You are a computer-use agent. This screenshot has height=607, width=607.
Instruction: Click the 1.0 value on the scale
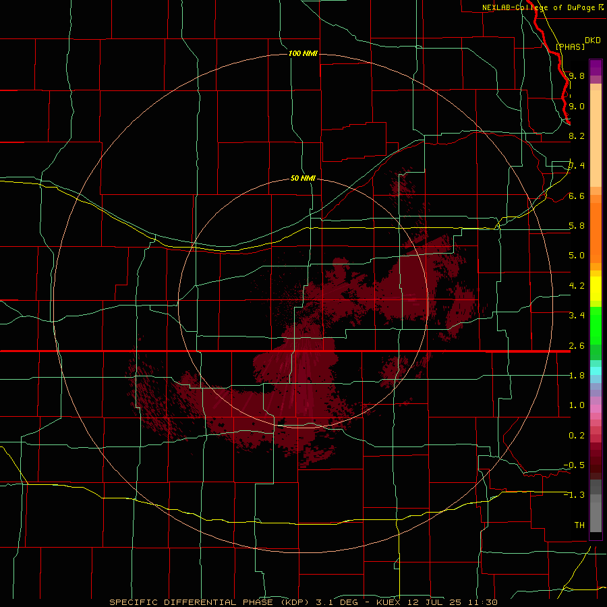pos(577,405)
